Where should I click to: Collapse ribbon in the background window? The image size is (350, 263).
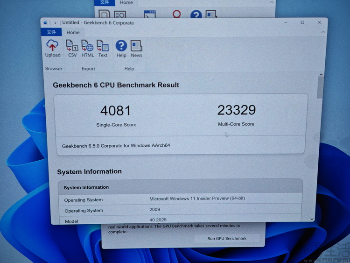(272, 2)
